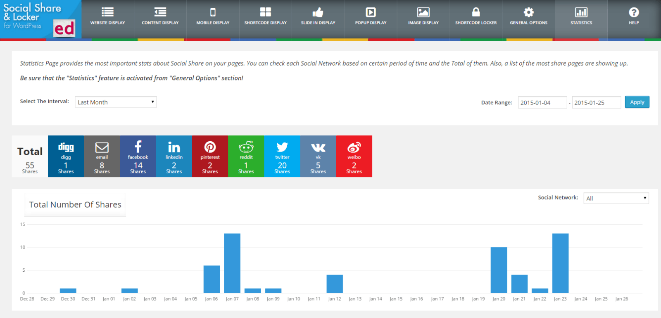Click the Jan 12 chart bar
Viewport: 661px width, 318px height.
tap(335, 284)
